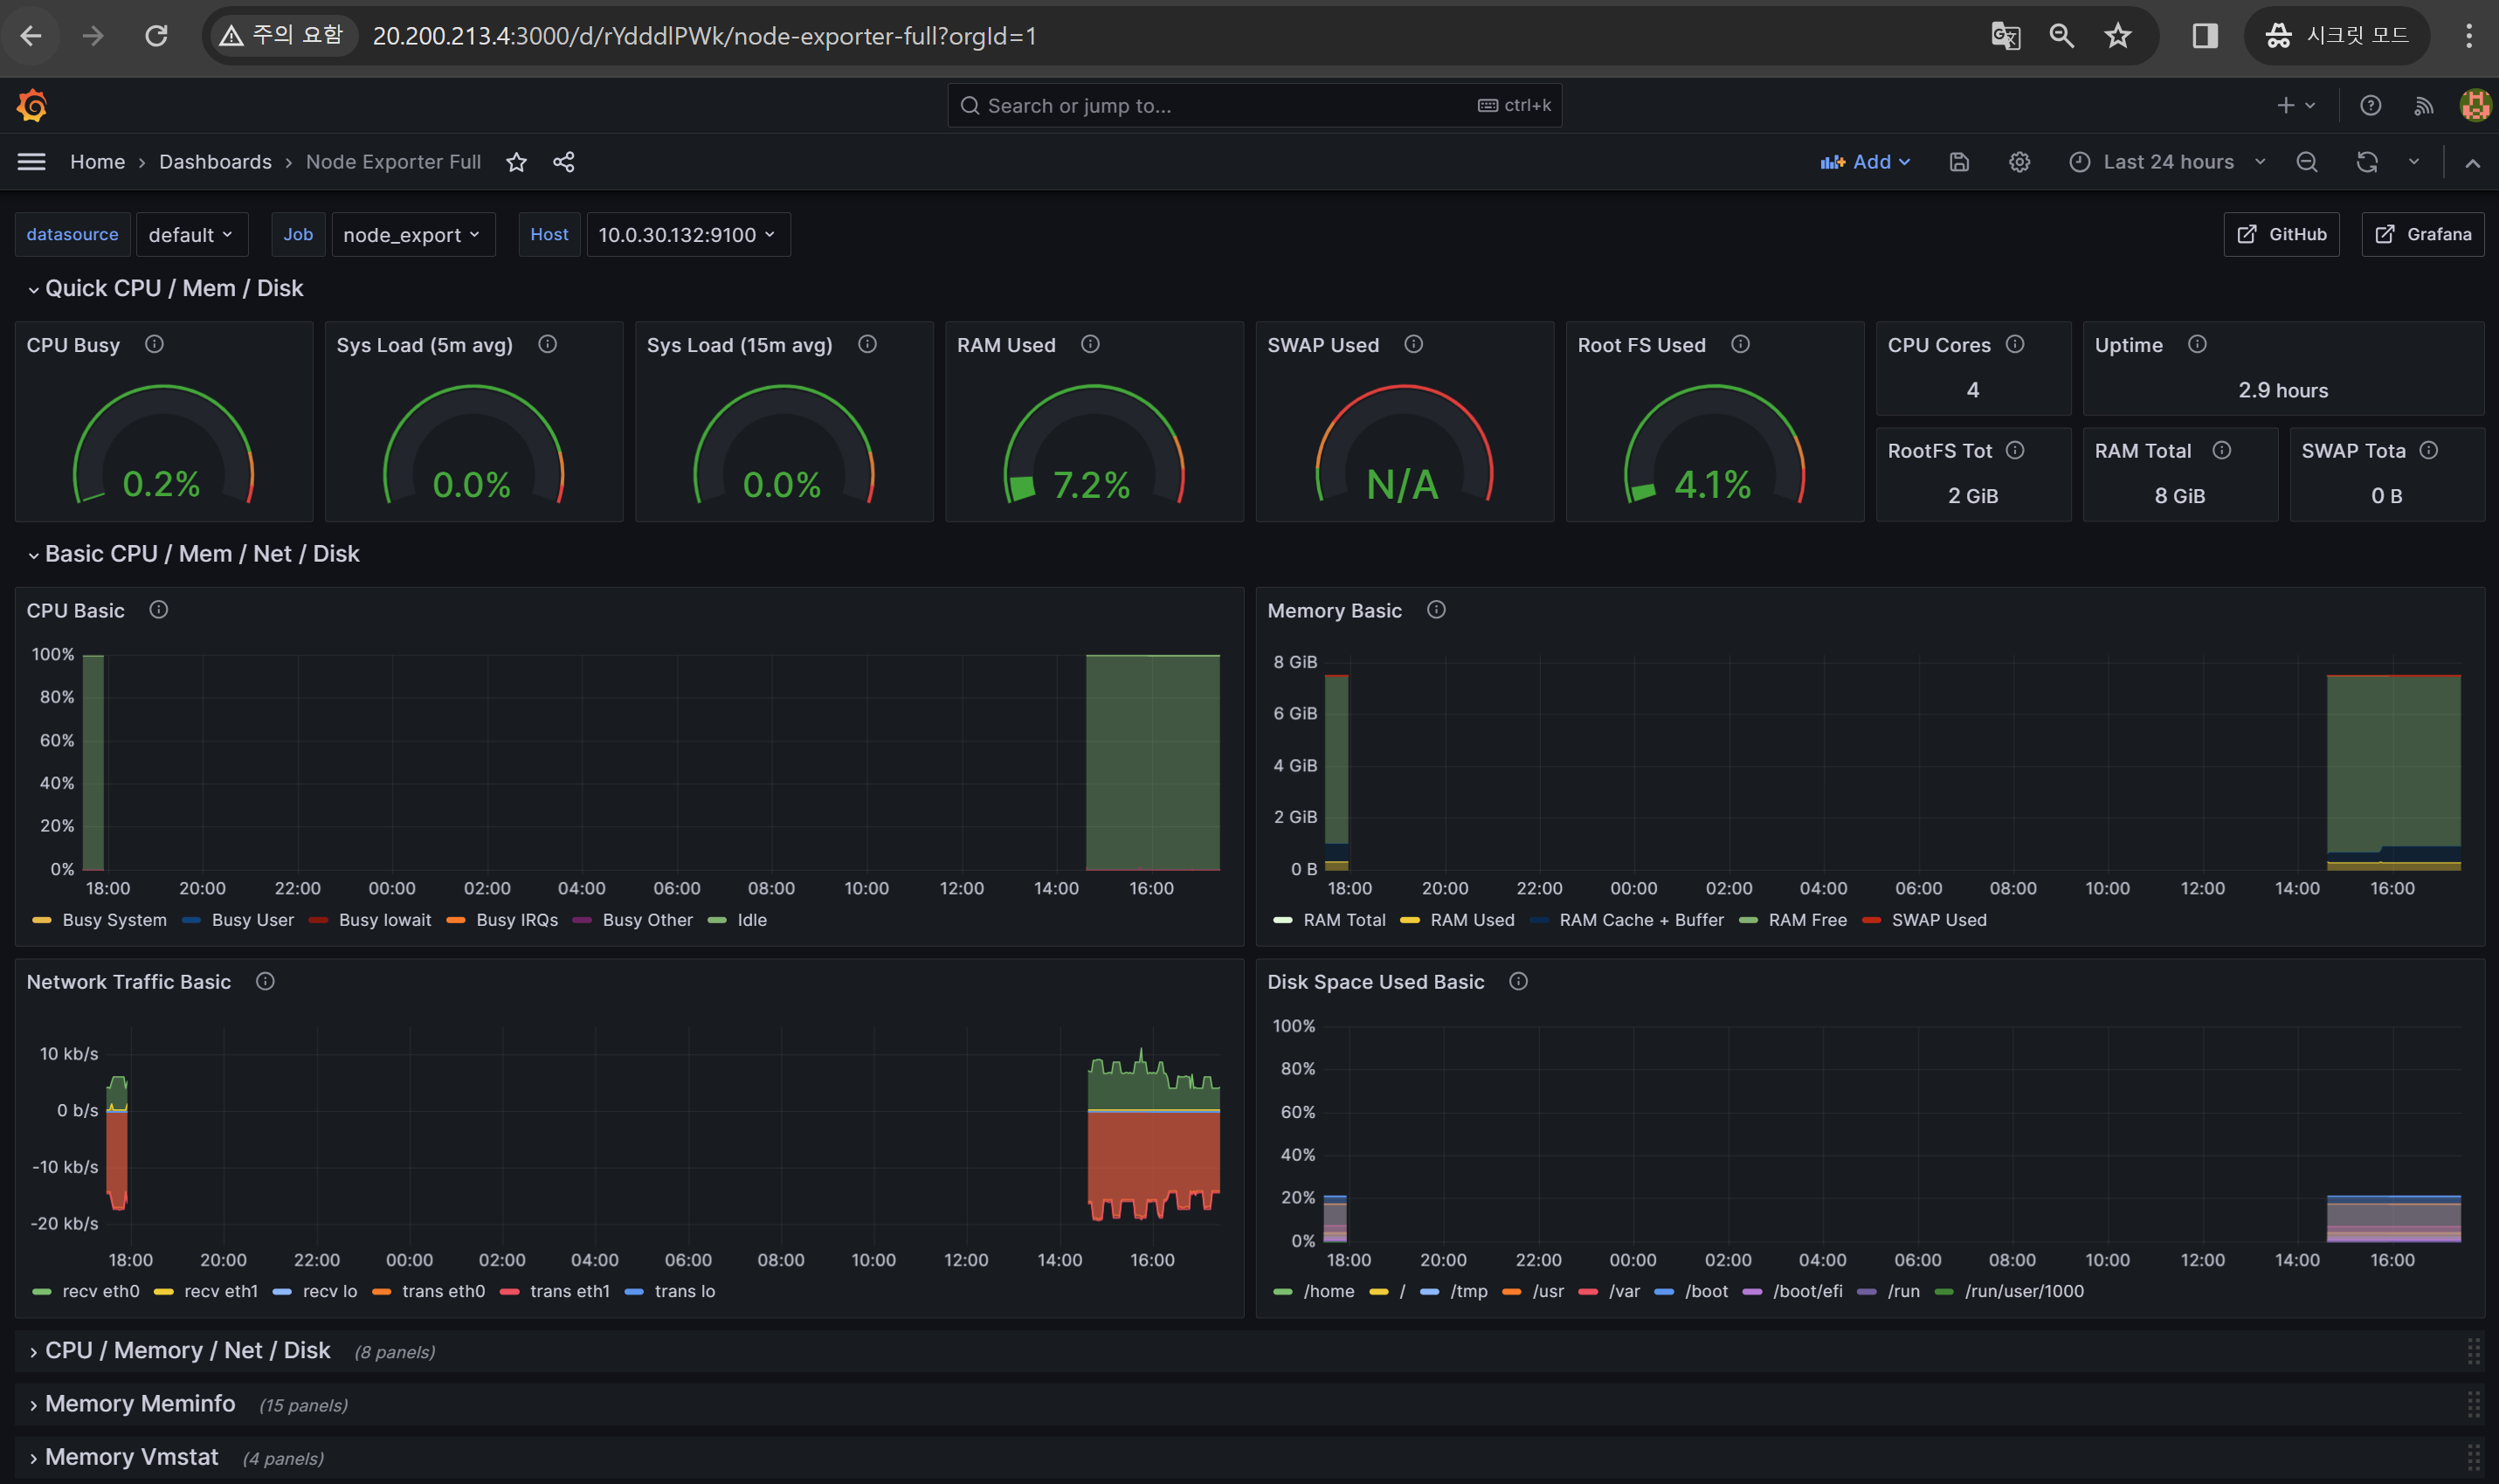Toggle Idle series in CPU Basic legend
Image resolution: width=2499 pixels, height=1484 pixels.
click(751, 920)
